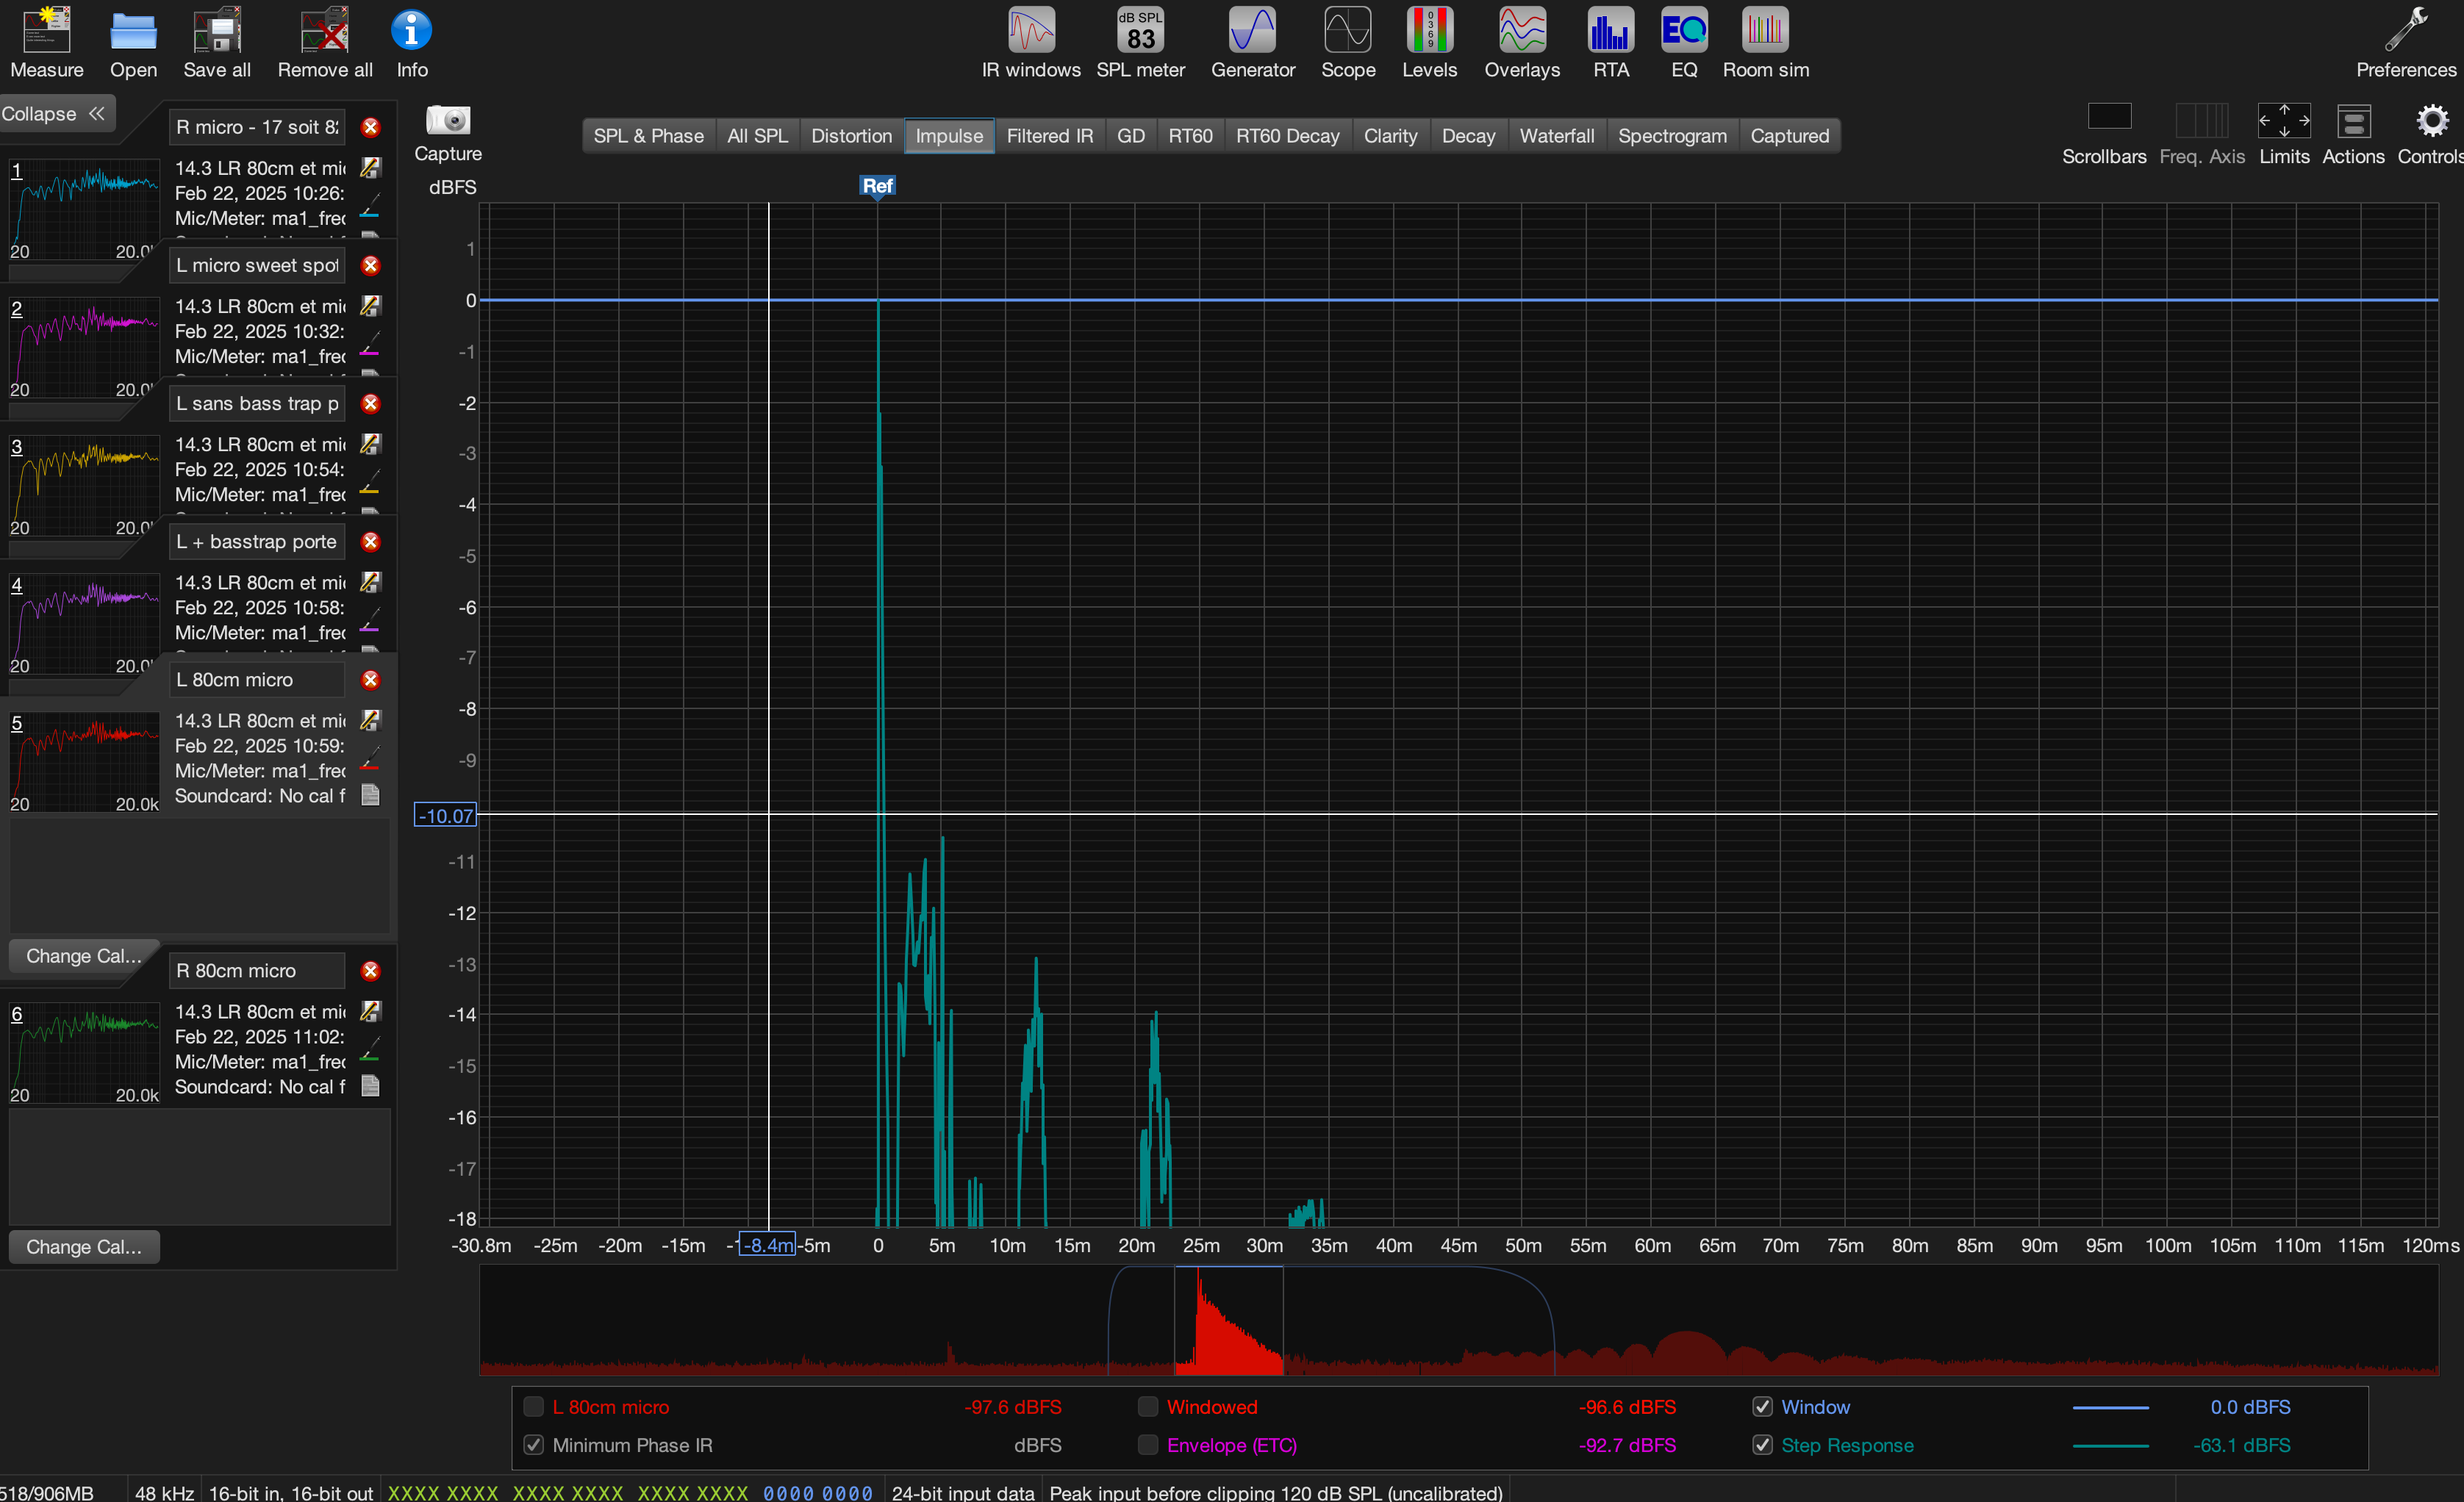Open the Scope tool
The image size is (2464, 1502).
[1348, 30]
